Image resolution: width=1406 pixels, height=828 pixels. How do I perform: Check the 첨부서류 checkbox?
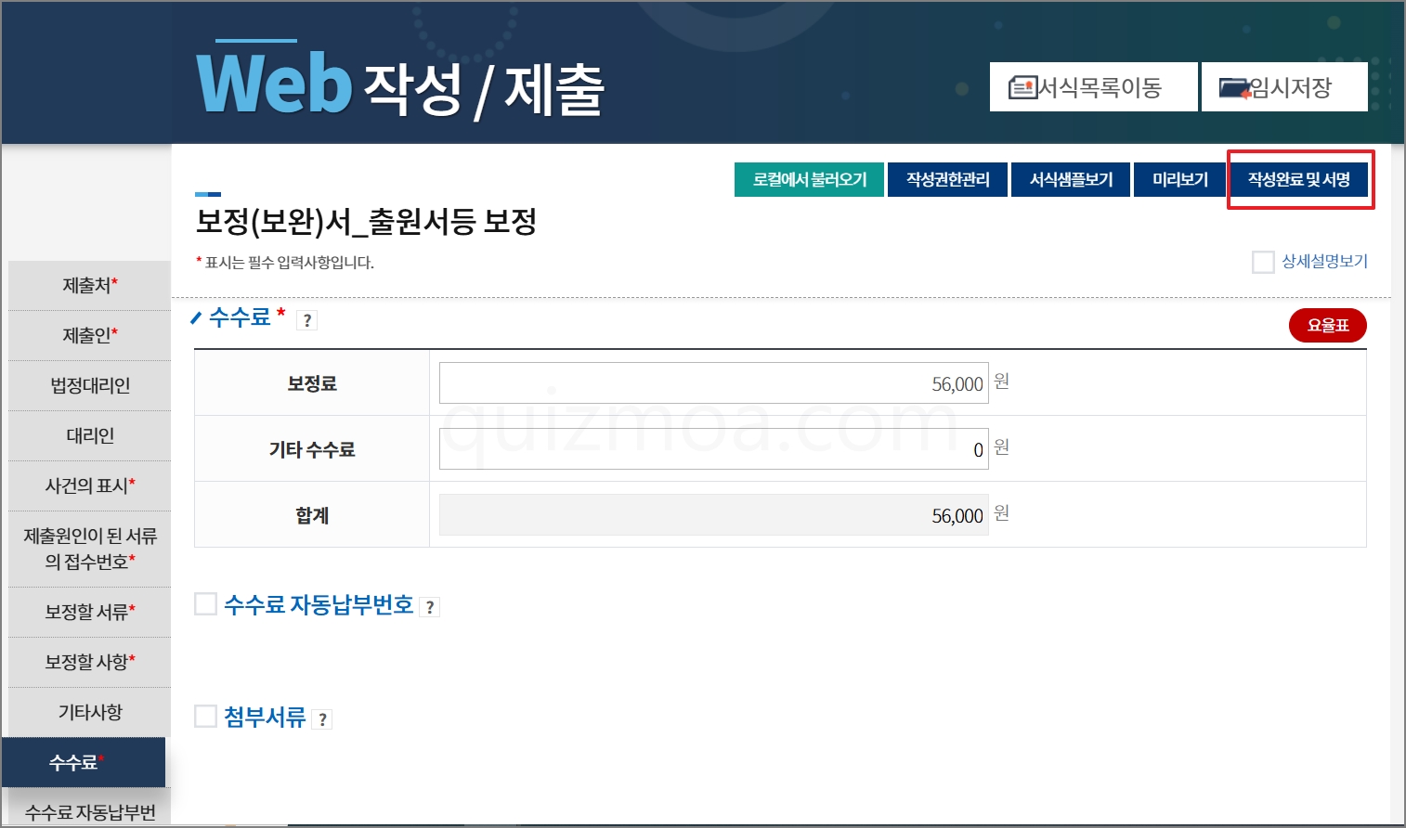click(x=205, y=716)
